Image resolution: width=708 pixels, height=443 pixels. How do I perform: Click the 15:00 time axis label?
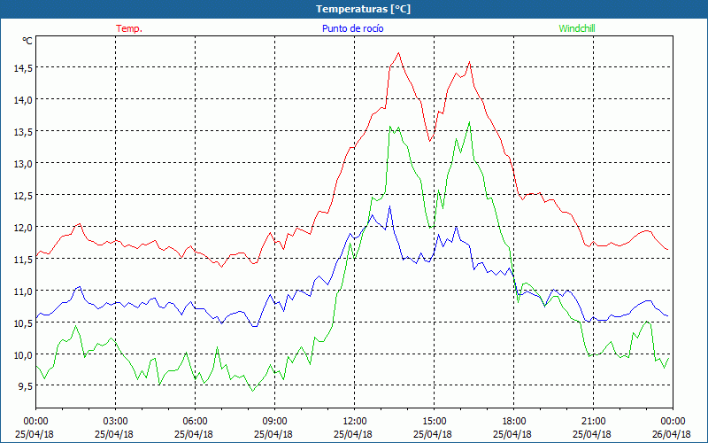(435, 421)
